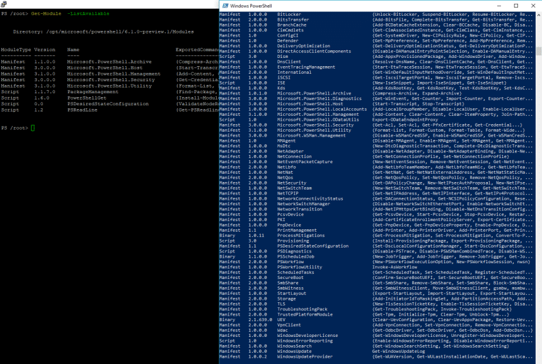The height and width of the screenshot is (364, 542).
Task: Click 'ConfigCI' module in PowerShell window
Action: pos(287,35)
